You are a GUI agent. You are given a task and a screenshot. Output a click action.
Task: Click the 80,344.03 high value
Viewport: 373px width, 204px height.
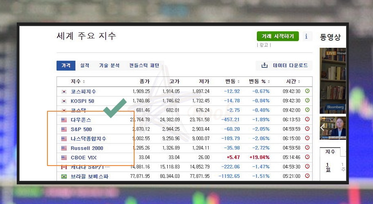tap(170, 176)
